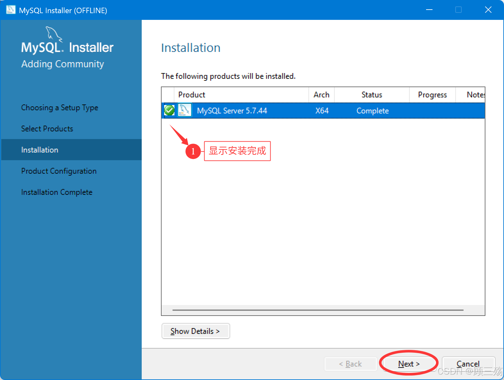Select the MySQL Server 5.7.44 row text
The height and width of the screenshot is (380, 504).
point(232,111)
